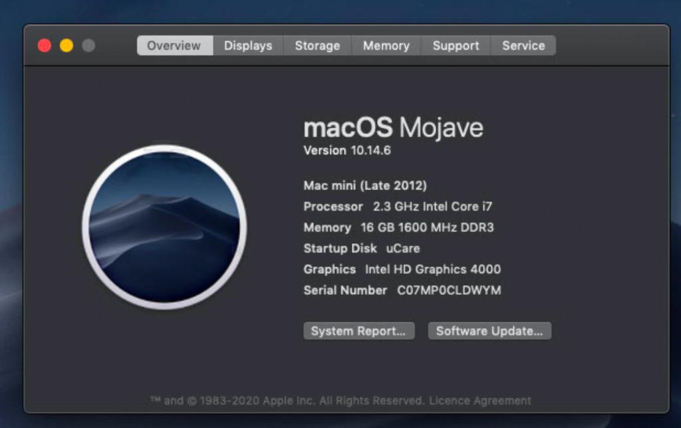Image resolution: width=681 pixels, height=428 pixels.
Task: Switch to the Displays tab
Action: click(x=248, y=46)
